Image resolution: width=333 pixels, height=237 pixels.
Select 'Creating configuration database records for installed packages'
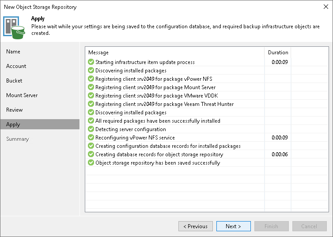pos(168,146)
